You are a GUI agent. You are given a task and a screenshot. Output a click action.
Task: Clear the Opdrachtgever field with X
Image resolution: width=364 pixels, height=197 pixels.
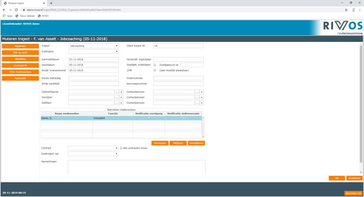pyautogui.click(x=121, y=92)
